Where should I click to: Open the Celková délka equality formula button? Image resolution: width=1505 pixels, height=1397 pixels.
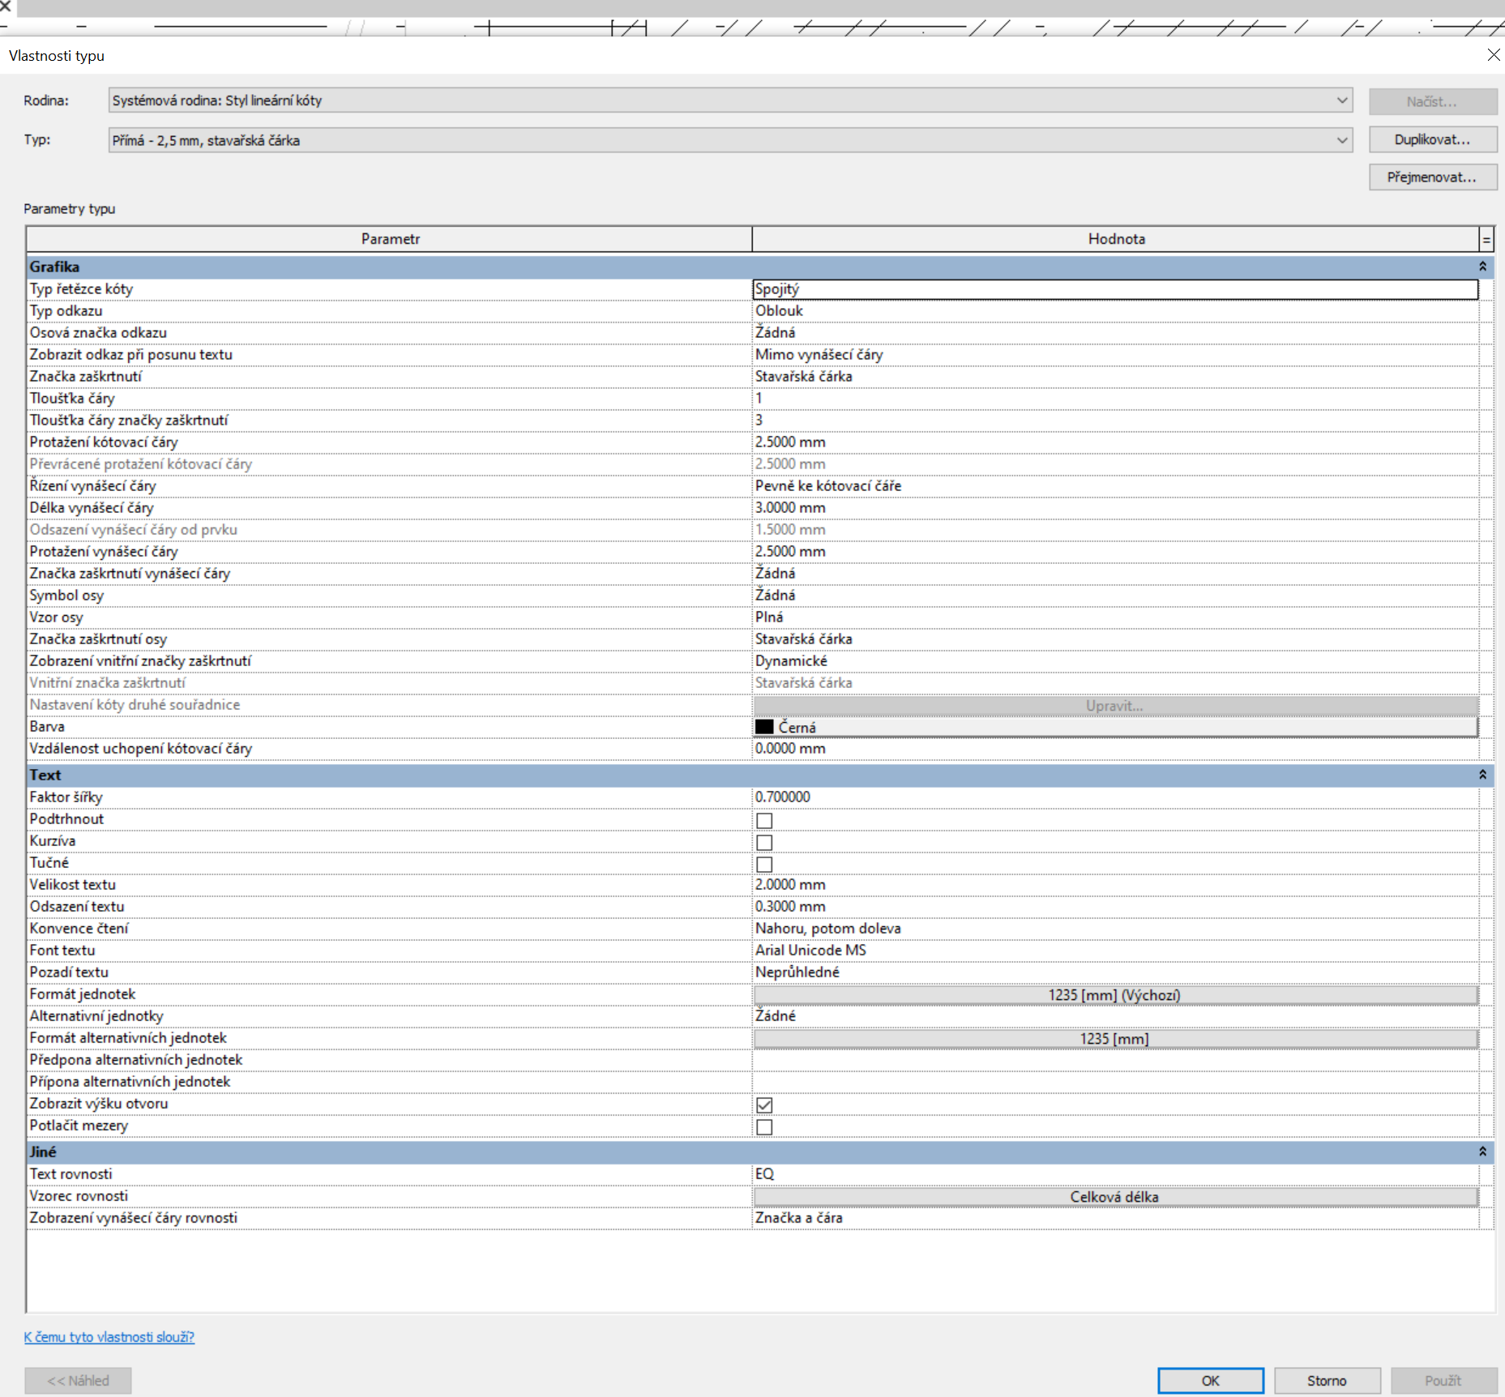click(x=1114, y=1196)
